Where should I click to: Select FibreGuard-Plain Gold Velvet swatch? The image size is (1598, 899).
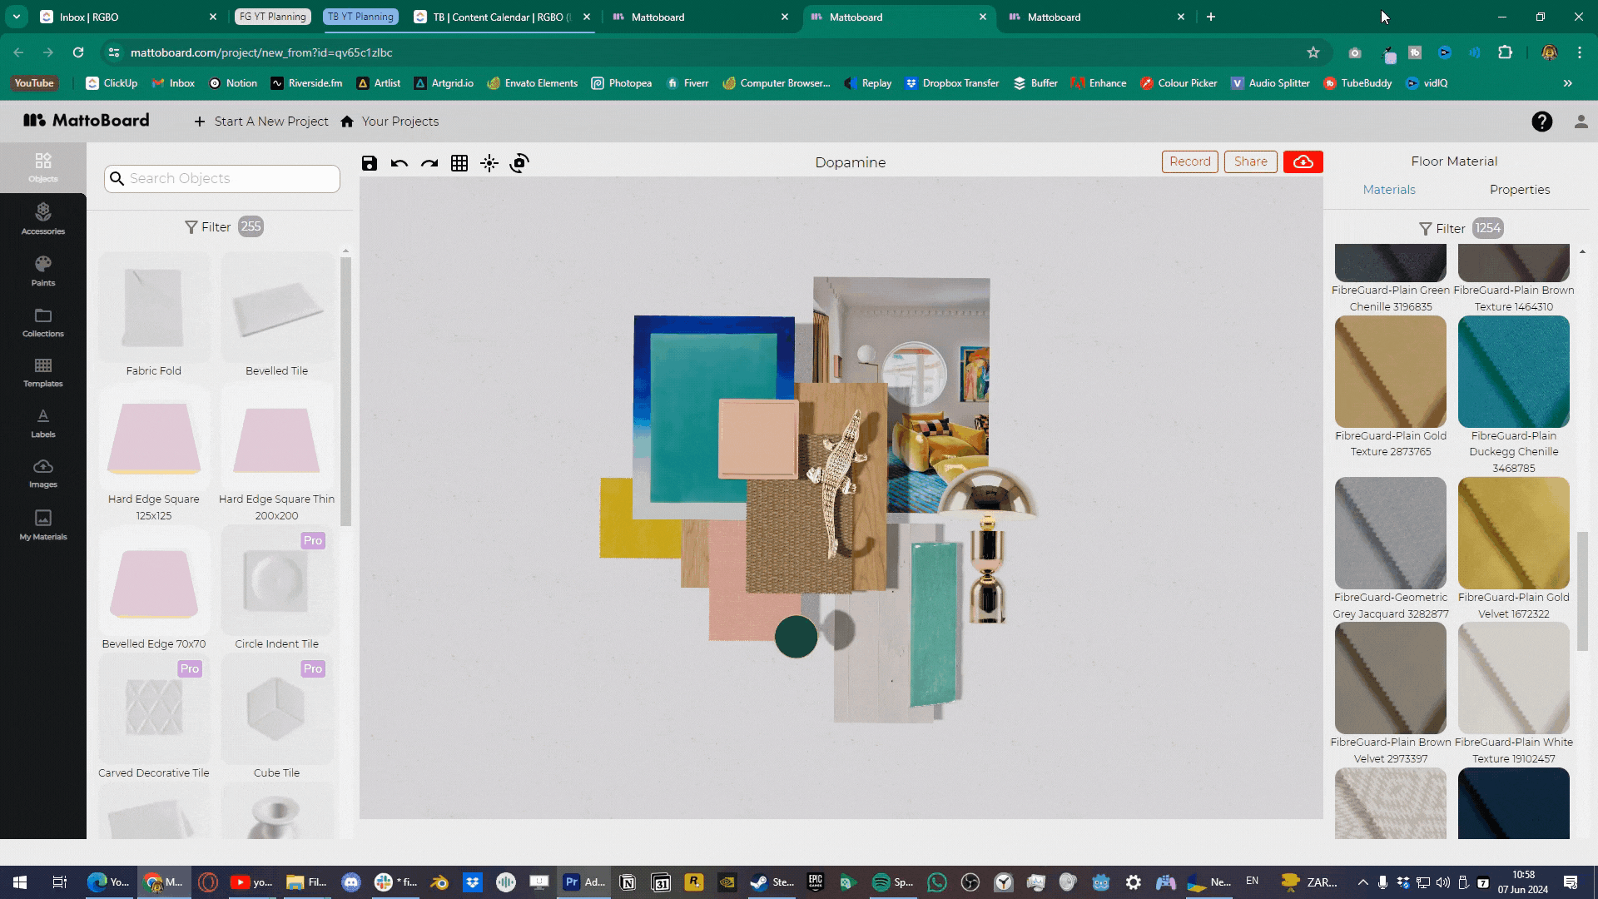(1513, 534)
